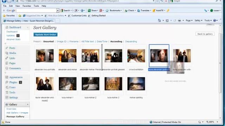
Task: Click the Favorites star icon
Action: (4, 15)
